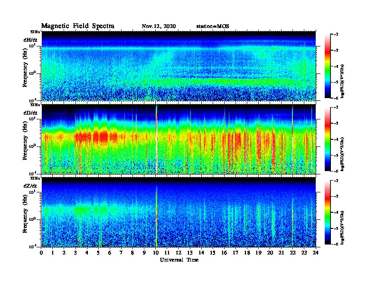Click the log PSD axis title beside dZ/dt color bar
This screenshot has width=376, height=290.
click(x=342, y=227)
